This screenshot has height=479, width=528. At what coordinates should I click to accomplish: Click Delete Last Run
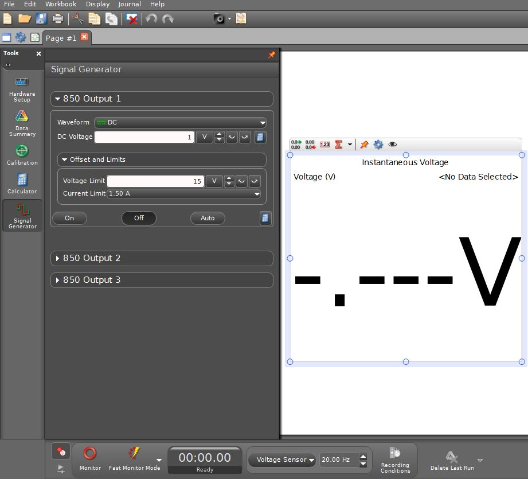tap(452, 459)
